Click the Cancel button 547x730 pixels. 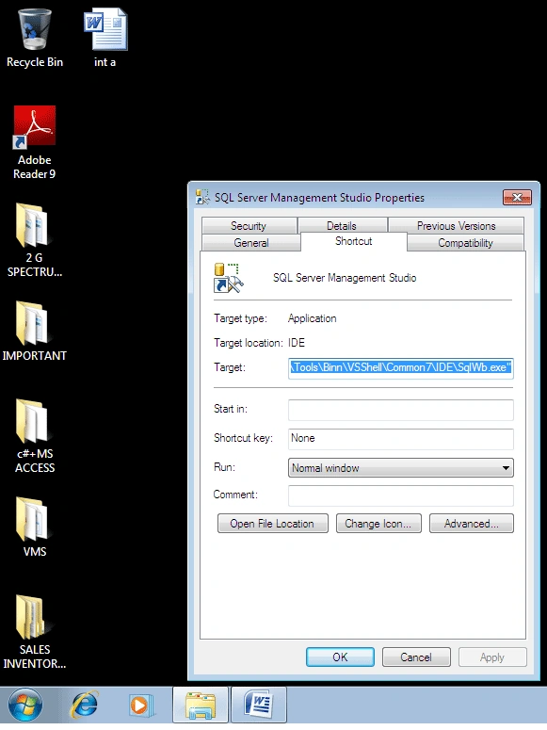pyautogui.click(x=416, y=657)
